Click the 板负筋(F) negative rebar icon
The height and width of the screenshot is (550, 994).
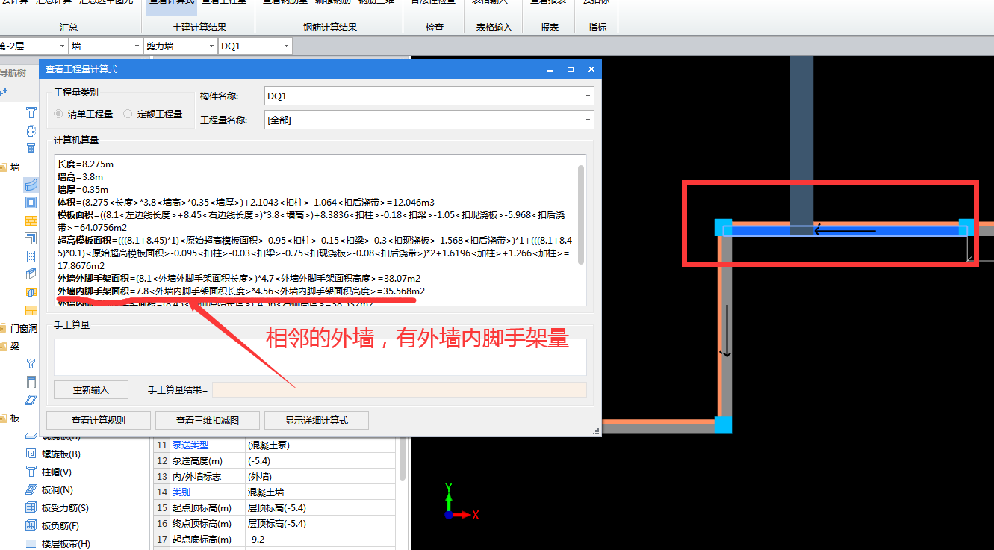[31, 525]
